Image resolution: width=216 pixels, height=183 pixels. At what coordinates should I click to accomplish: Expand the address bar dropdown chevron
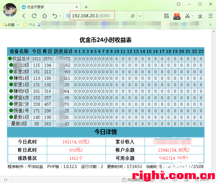(140, 16)
